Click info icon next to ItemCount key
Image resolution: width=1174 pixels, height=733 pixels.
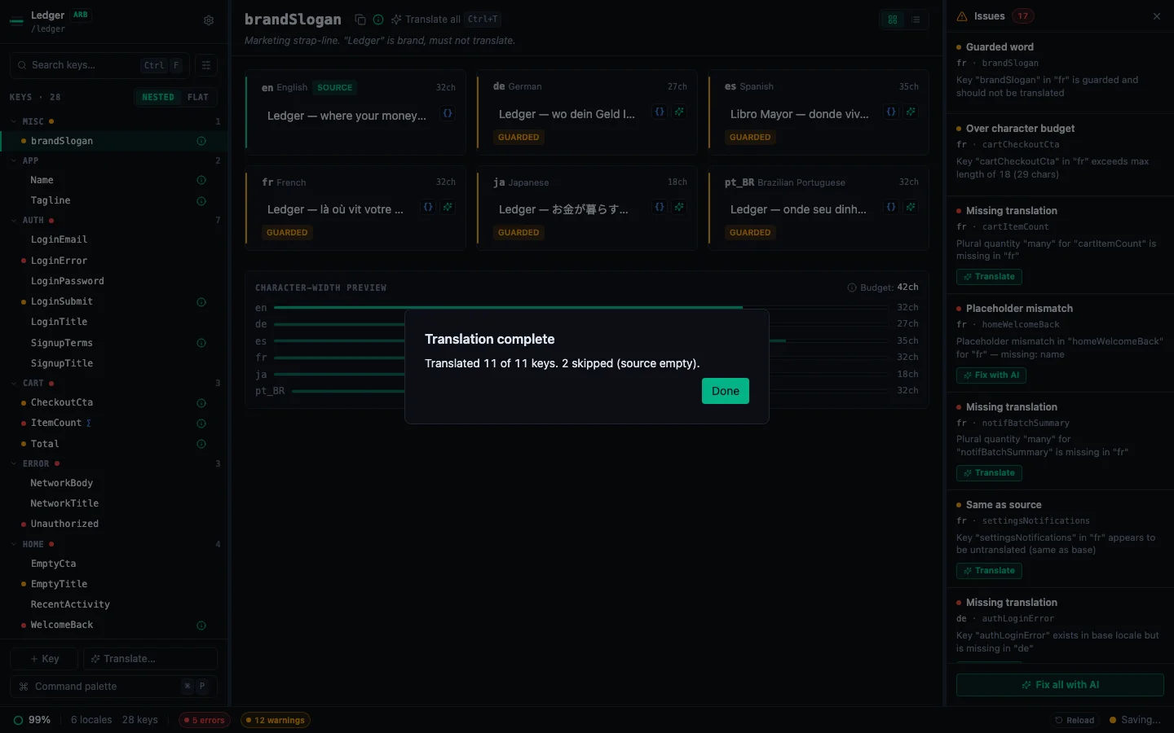tap(201, 424)
